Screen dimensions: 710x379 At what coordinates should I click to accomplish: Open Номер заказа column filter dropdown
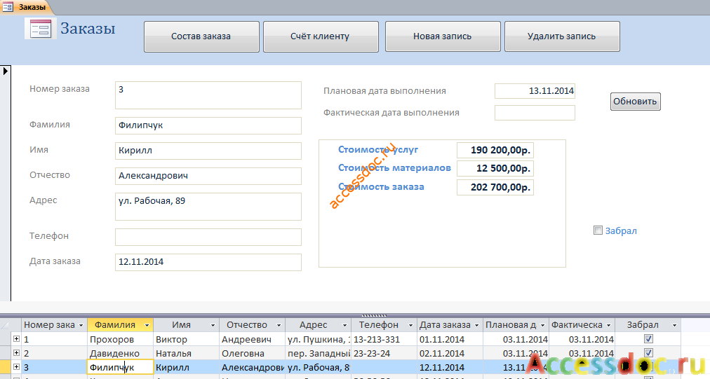tap(81, 325)
